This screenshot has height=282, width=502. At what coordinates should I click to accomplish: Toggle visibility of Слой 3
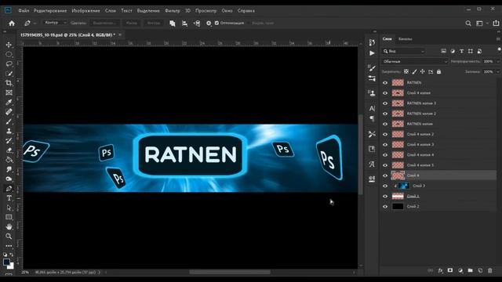coord(385,186)
